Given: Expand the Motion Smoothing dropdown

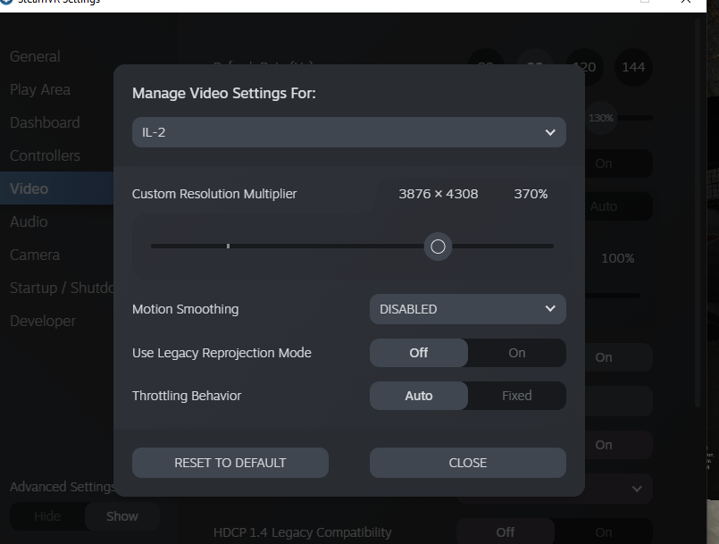Looking at the screenshot, I should [x=467, y=309].
